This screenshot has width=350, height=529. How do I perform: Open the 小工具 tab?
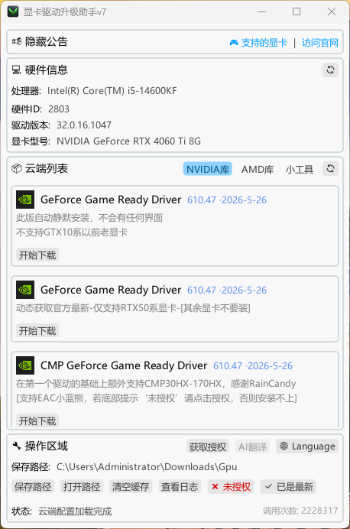coord(300,169)
